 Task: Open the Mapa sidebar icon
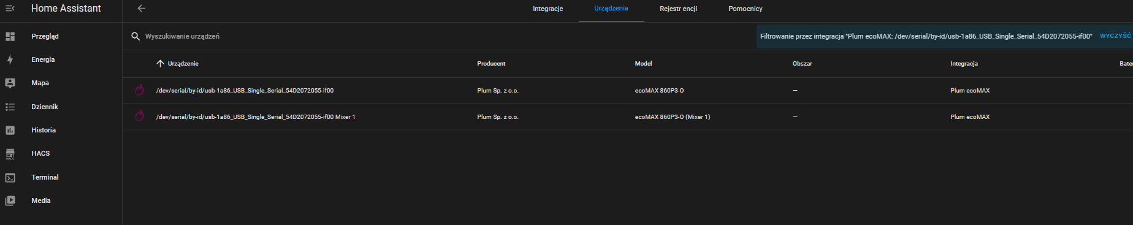coord(10,83)
